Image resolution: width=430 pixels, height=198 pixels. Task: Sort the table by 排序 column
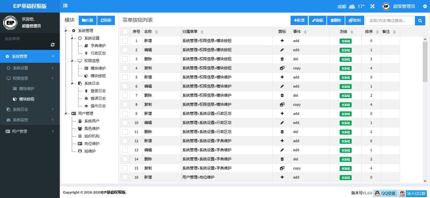377,32
